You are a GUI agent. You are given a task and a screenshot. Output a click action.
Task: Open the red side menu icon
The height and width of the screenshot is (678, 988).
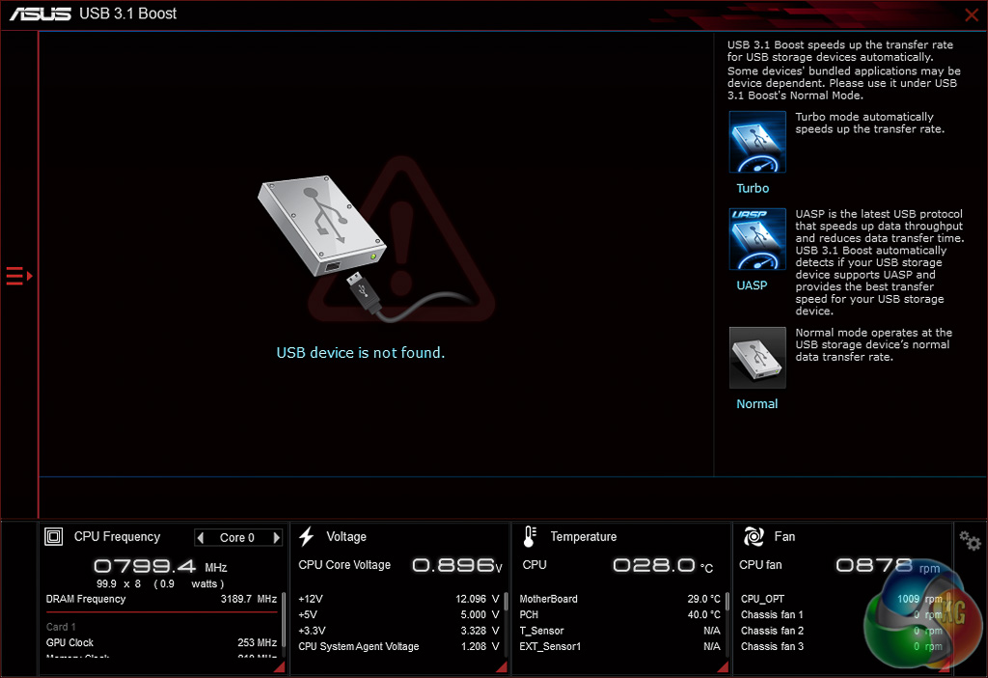[x=19, y=276]
